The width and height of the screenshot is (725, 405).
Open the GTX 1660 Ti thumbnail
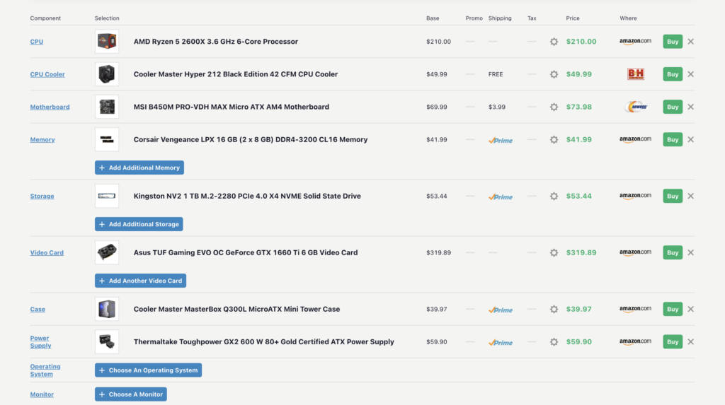tap(107, 252)
